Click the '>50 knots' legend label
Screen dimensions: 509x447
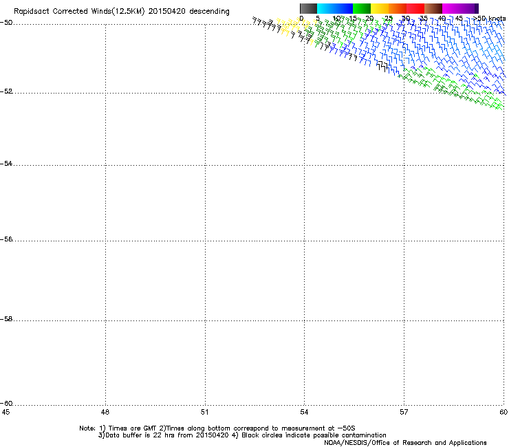pos(489,19)
